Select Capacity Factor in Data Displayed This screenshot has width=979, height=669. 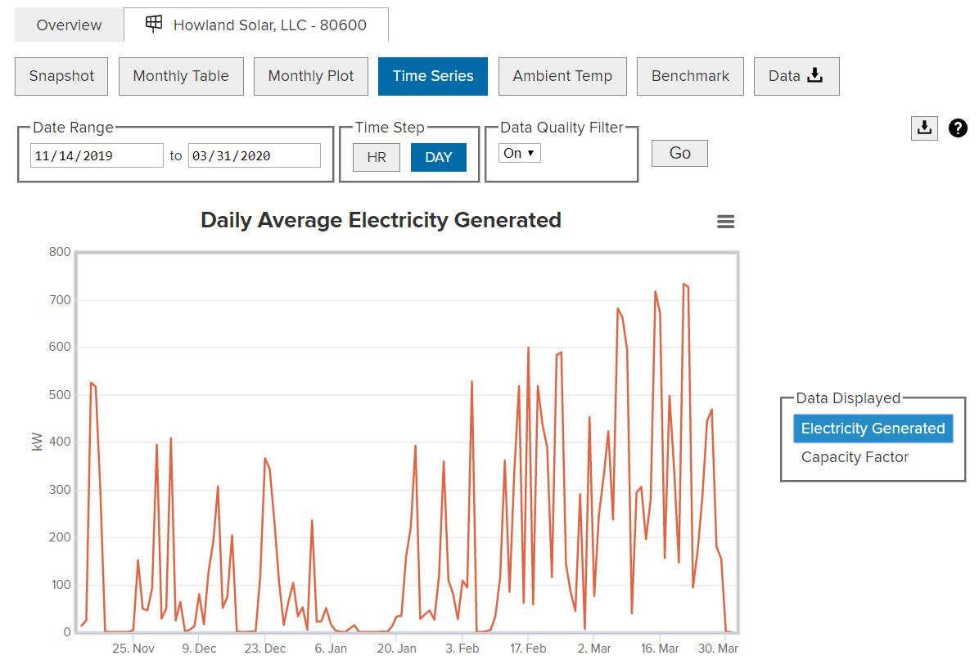tap(855, 457)
